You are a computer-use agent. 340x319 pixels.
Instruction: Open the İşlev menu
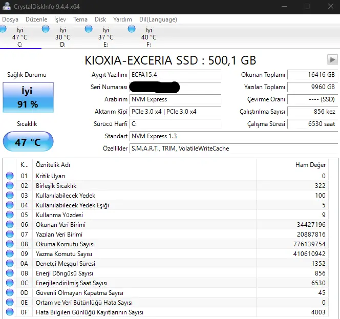[60, 19]
